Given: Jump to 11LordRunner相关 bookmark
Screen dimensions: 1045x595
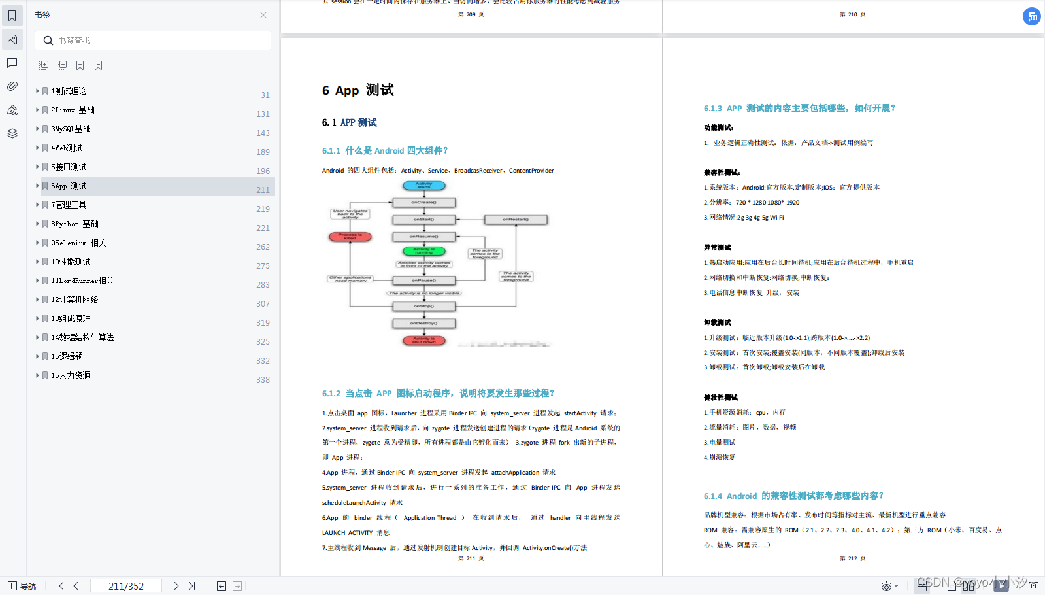Looking at the screenshot, I should 82,280.
